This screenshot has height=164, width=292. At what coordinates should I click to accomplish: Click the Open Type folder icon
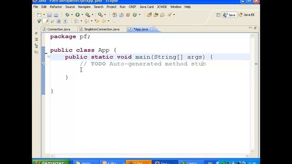pyautogui.click(x=149, y=15)
